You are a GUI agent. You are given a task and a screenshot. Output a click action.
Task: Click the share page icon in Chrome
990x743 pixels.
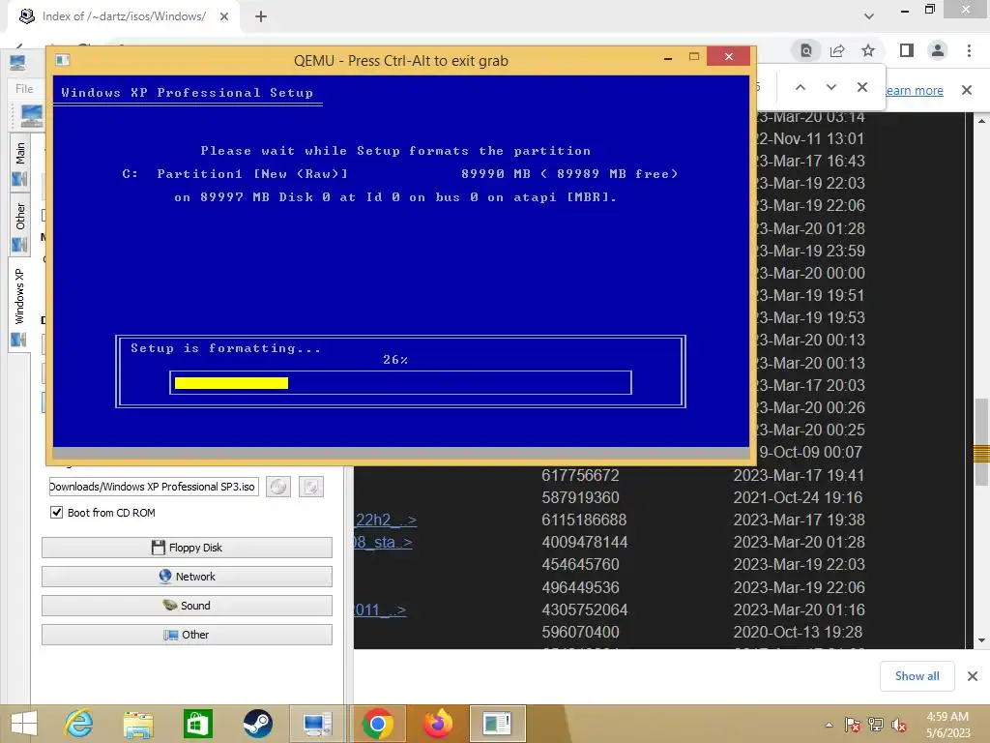[x=837, y=50]
